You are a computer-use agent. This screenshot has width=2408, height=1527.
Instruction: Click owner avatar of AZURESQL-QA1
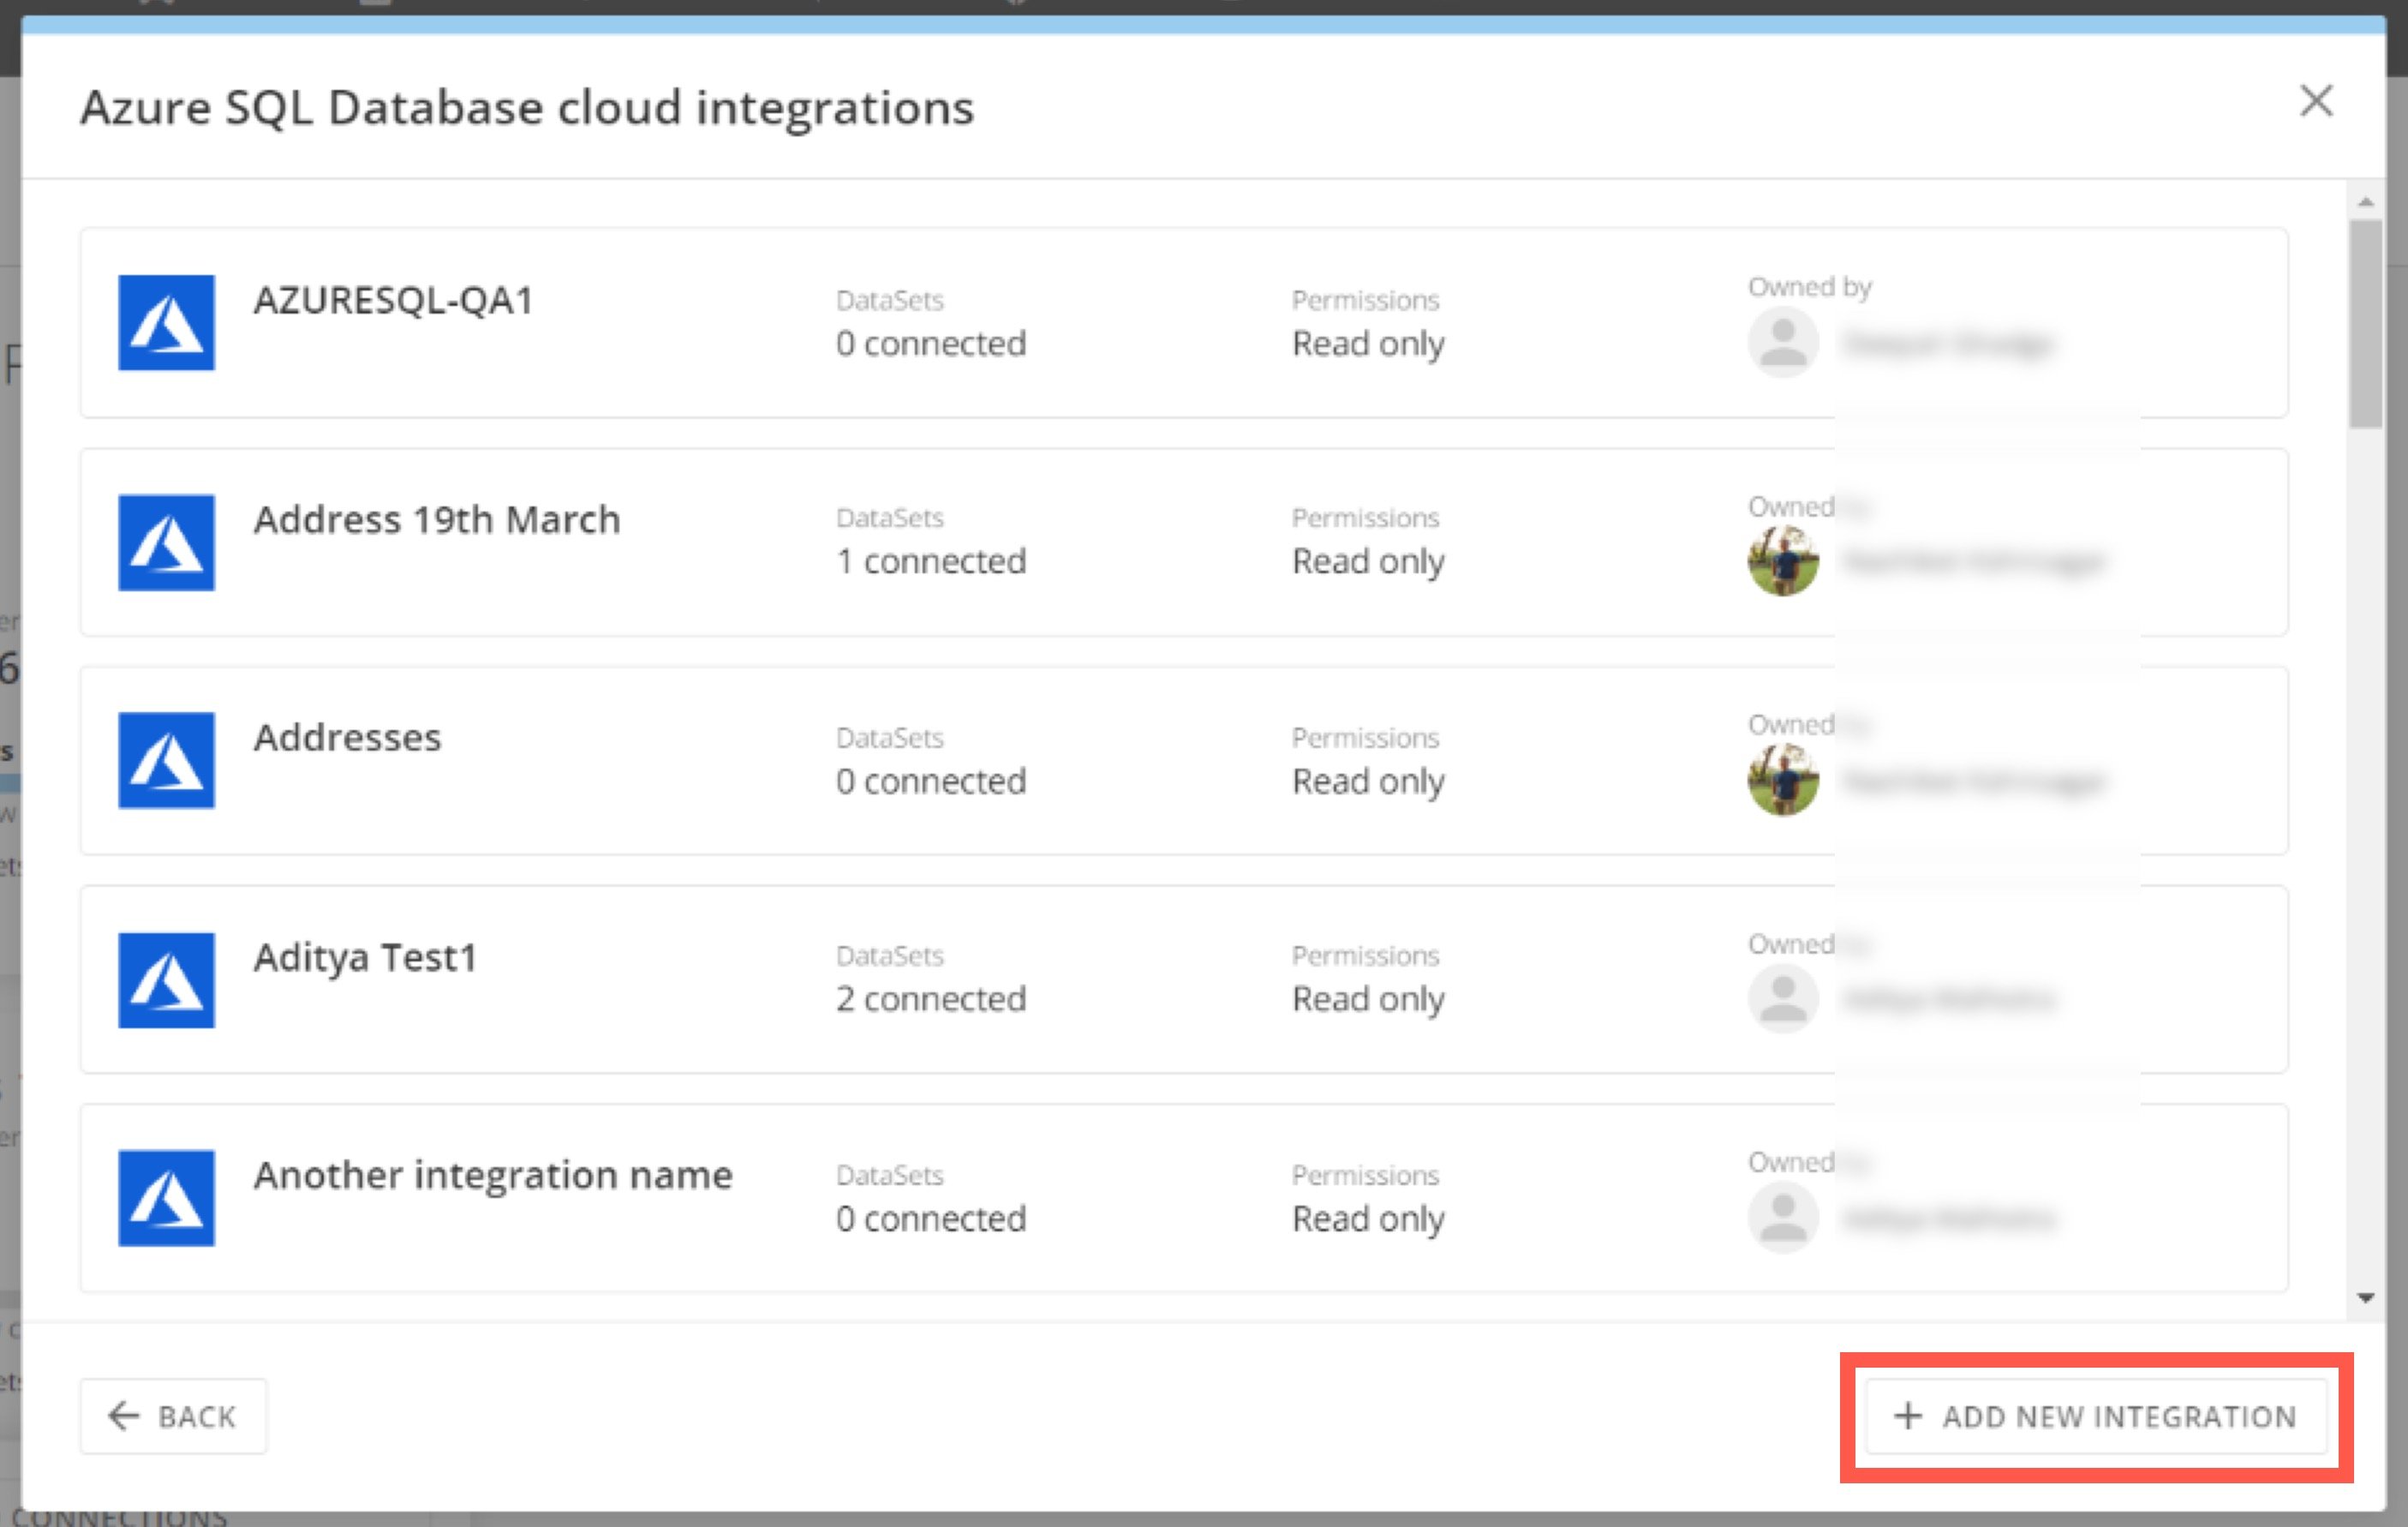click(1783, 342)
